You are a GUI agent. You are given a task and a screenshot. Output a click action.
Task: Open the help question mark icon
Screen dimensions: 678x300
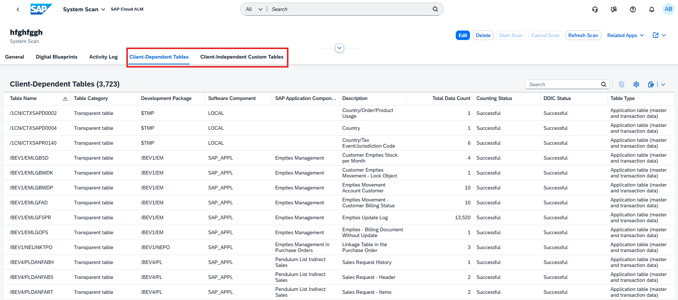click(x=633, y=9)
